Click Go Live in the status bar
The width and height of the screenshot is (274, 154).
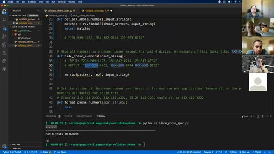pyautogui.click(x=244, y=152)
